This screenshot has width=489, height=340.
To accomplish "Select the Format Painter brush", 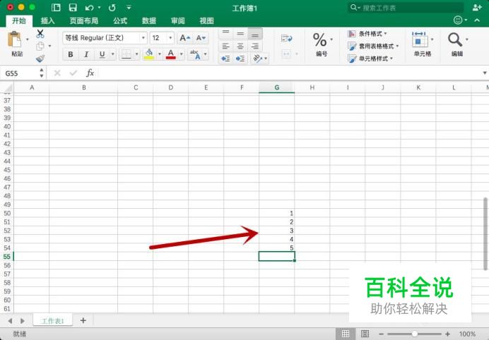I will (40, 59).
